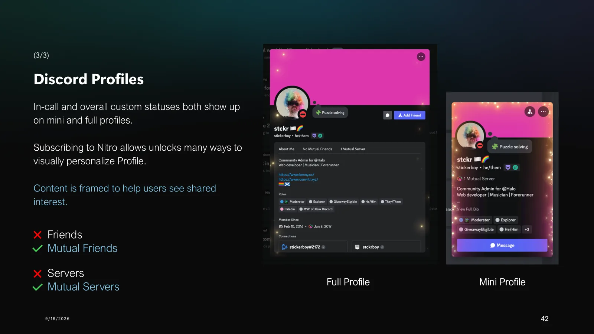
Task: Click the MVP of Xbox Discord role
Action: [316, 209]
